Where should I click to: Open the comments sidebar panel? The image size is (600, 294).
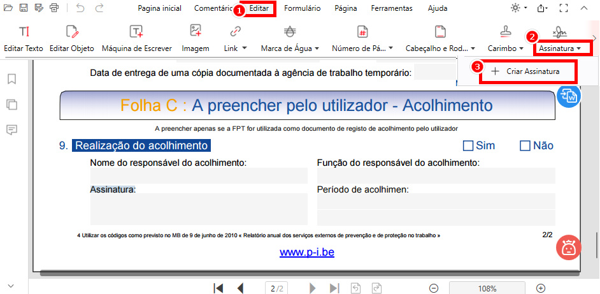[x=12, y=130]
